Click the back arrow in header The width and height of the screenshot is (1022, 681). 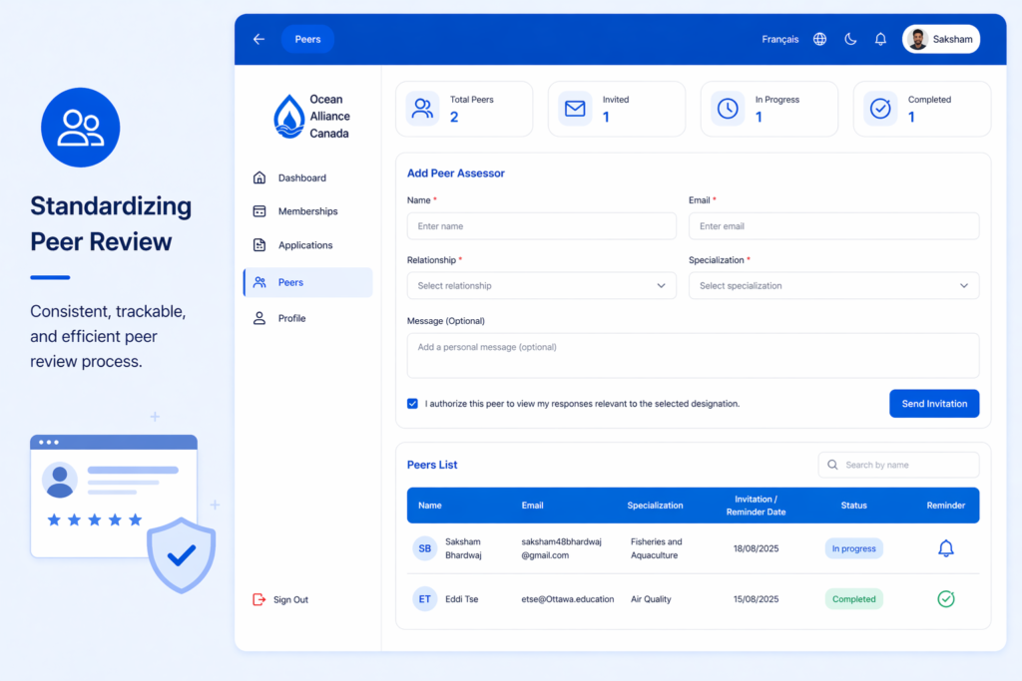coord(258,39)
